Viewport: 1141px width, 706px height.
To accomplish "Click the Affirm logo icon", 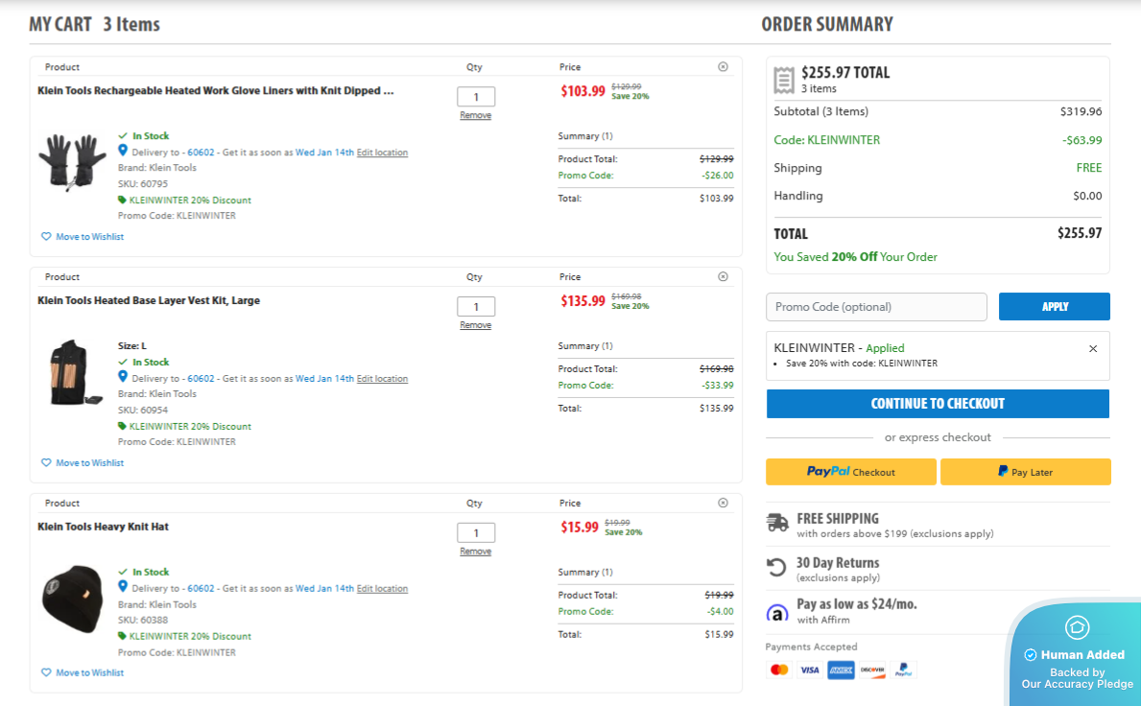I will point(777,613).
